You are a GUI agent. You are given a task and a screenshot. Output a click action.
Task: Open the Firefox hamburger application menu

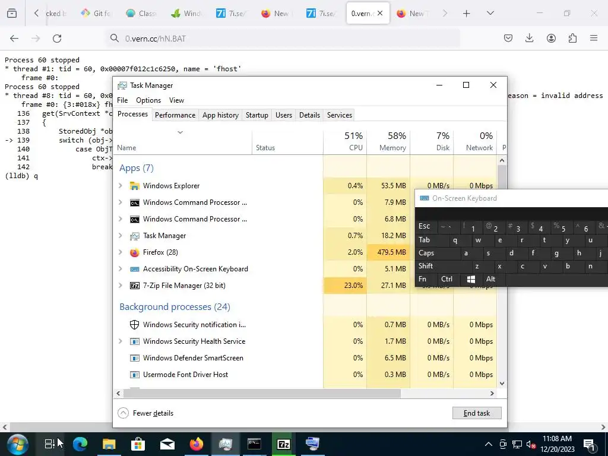594,38
